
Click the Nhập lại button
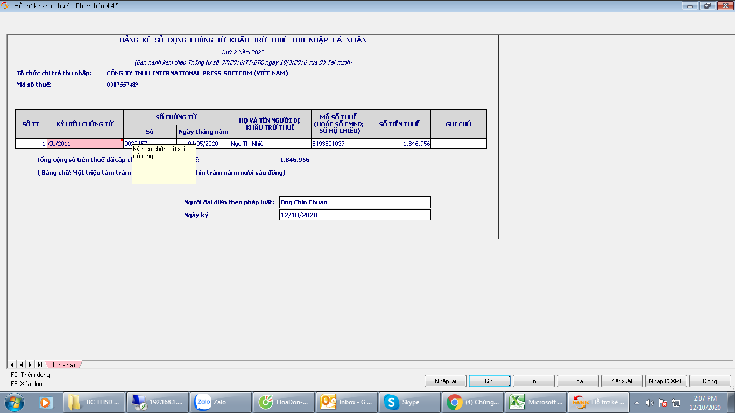[445, 381]
